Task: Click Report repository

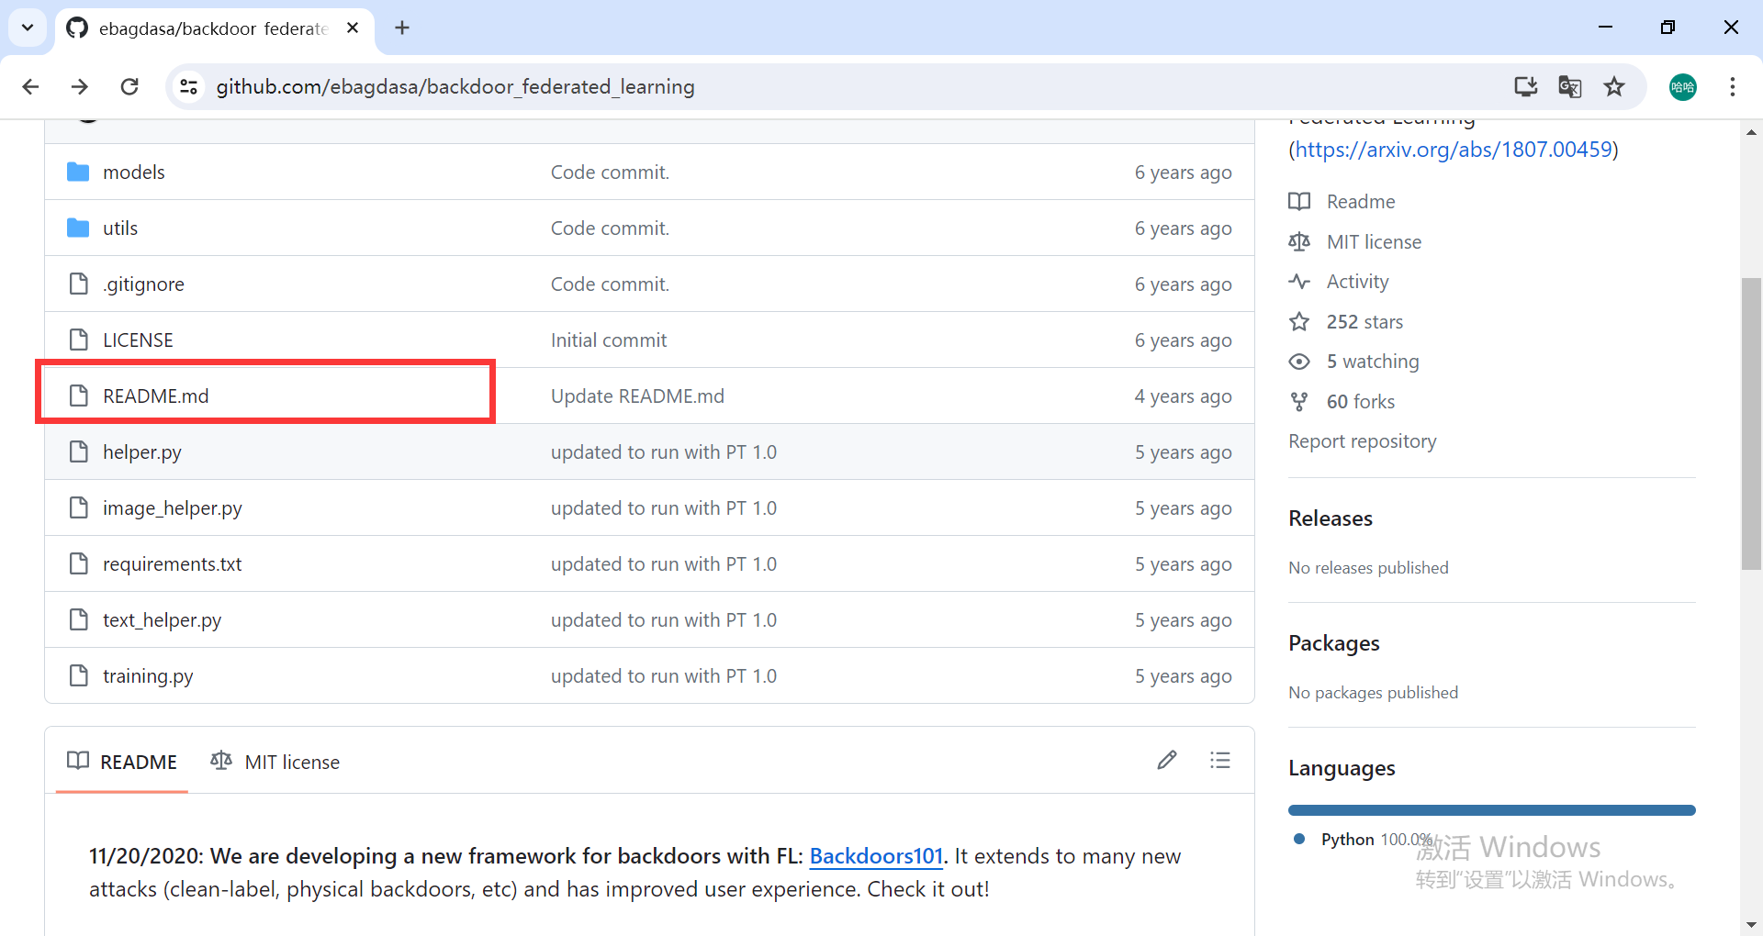Action: 1363,441
